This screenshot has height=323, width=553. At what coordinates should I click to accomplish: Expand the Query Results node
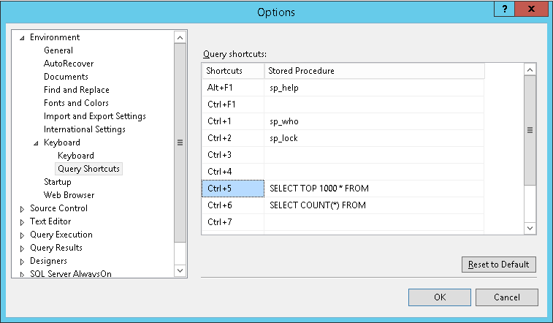point(22,248)
